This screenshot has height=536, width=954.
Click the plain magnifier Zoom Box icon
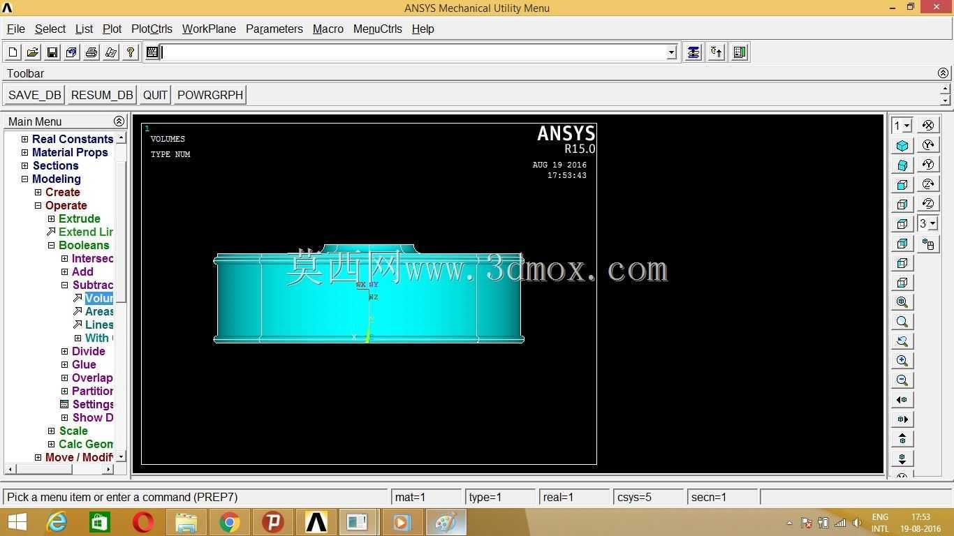pyautogui.click(x=902, y=322)
